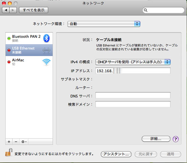This screenshot has width=187, height=163.
Task: Click the AirMac Wi-Fi icon
Action: coord(46,62)
